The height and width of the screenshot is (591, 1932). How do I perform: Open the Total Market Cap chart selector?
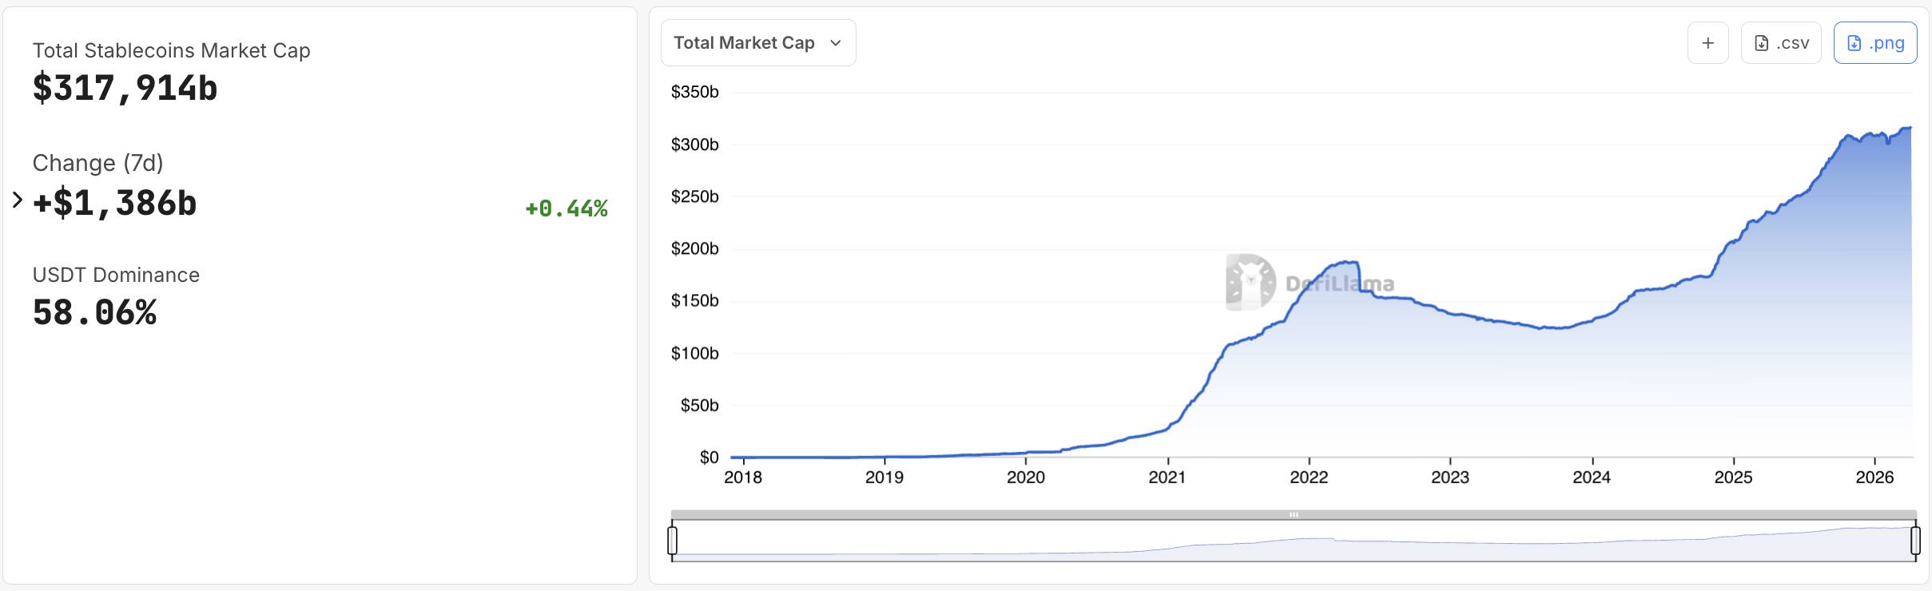(757, 42)
